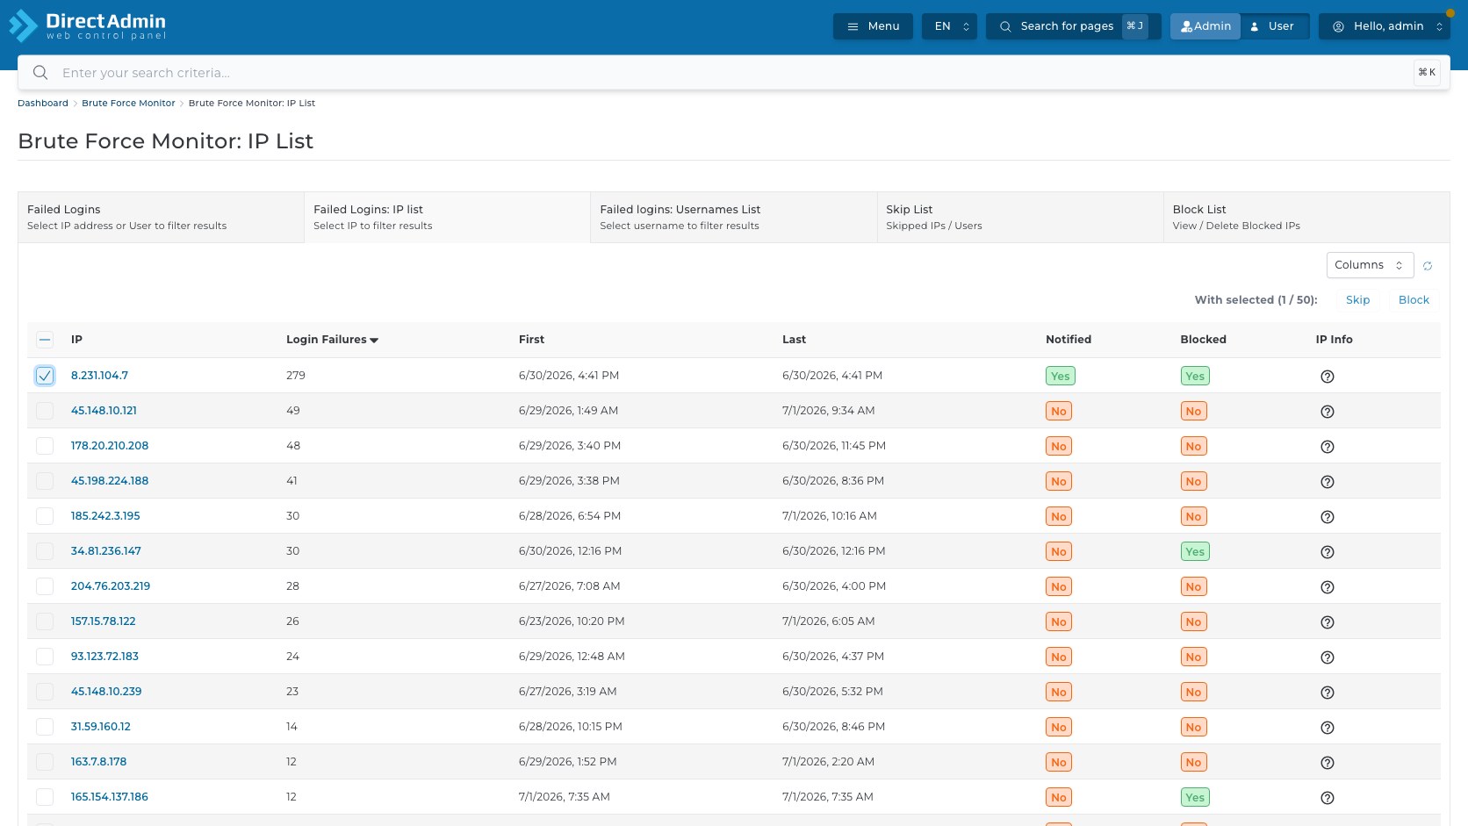This screenshot has width=1468, height=826.
Task: Open IP info for 165.154.137.186
Action: tap(1328, 798)
